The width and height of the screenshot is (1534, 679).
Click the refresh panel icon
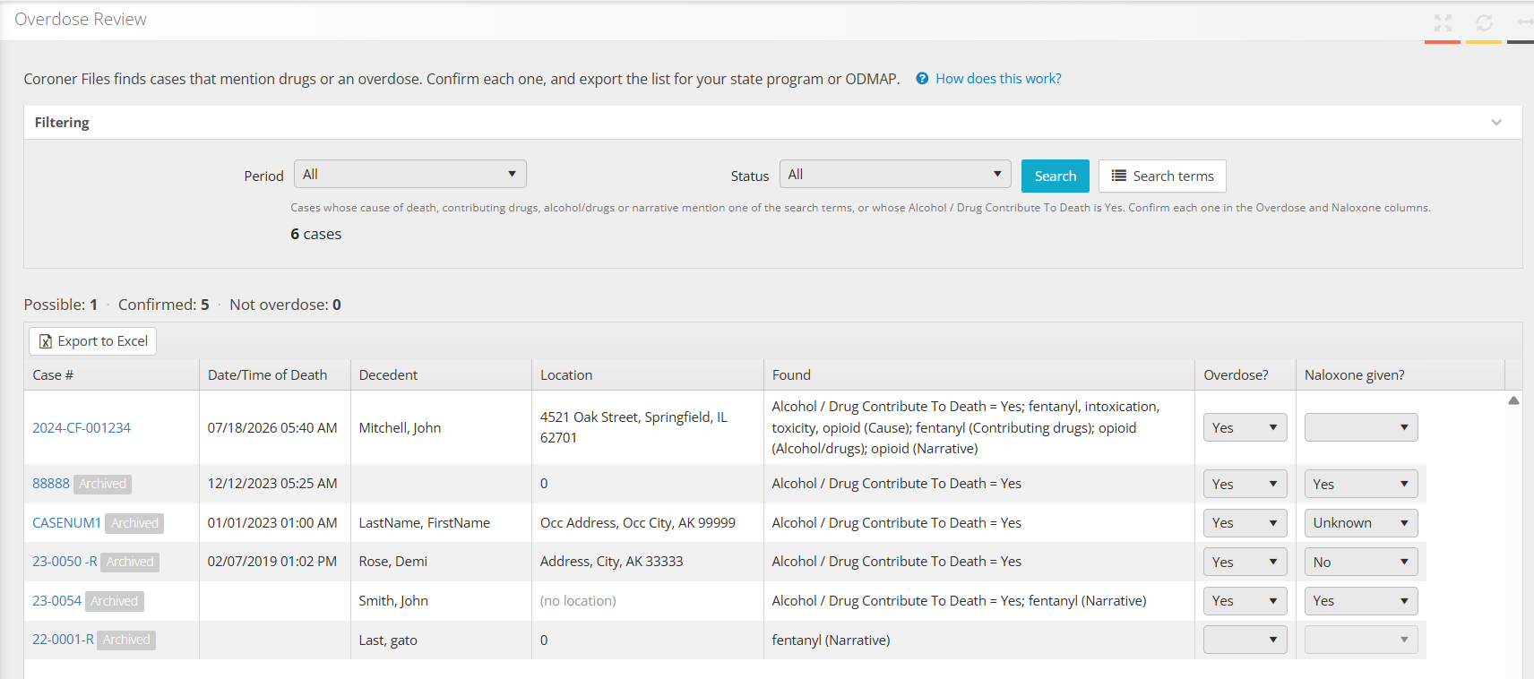pyautogui.click(x=1484, y=22)
